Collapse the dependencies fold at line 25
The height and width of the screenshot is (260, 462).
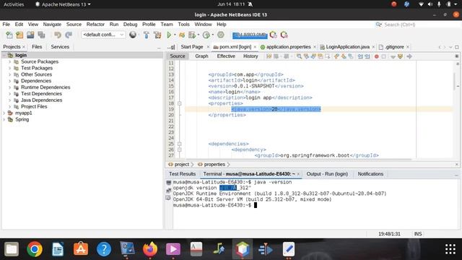tap(180, 144)
